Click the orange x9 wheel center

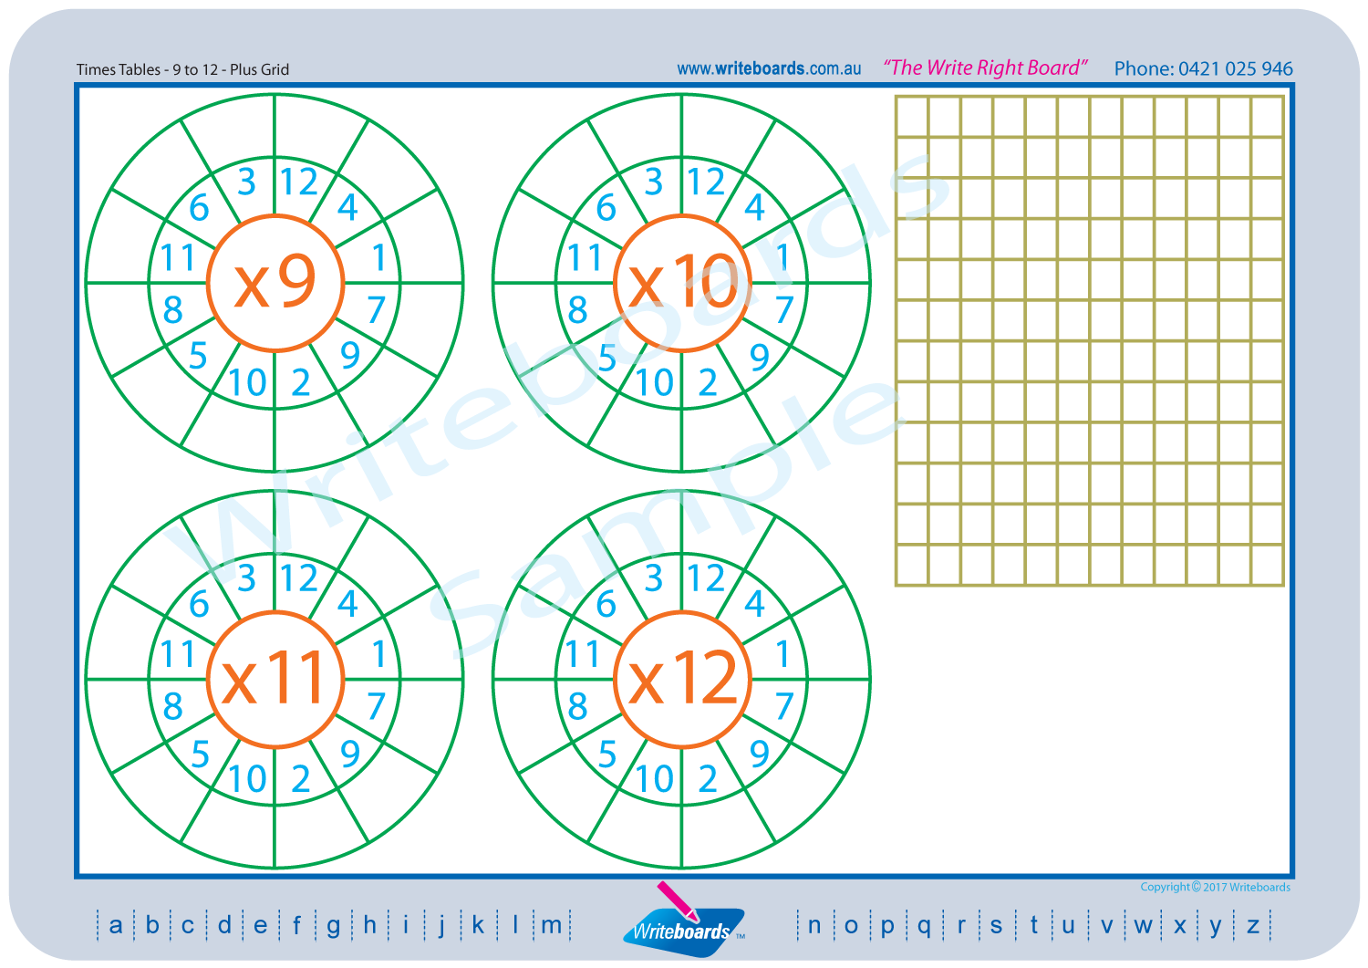[275, 283]
